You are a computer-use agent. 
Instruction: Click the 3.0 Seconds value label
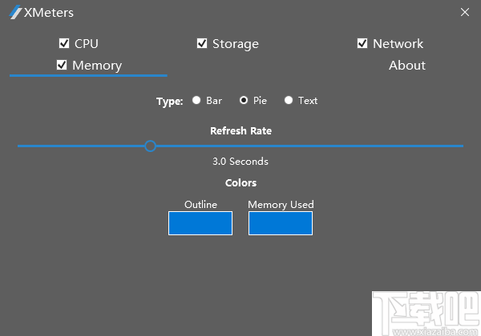click(240, 162)
